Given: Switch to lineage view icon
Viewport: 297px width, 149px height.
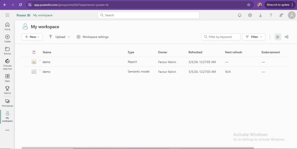Looking at the screenshot, I should pyautogui.click(x=287, y=37).
